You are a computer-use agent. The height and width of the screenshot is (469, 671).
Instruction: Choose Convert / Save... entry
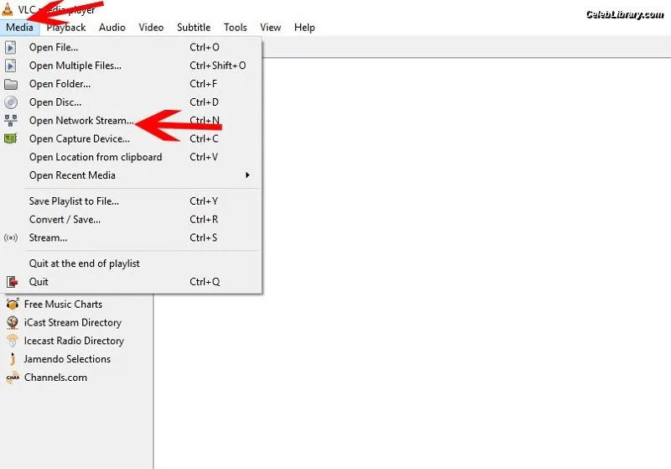[x=131, y=220]
